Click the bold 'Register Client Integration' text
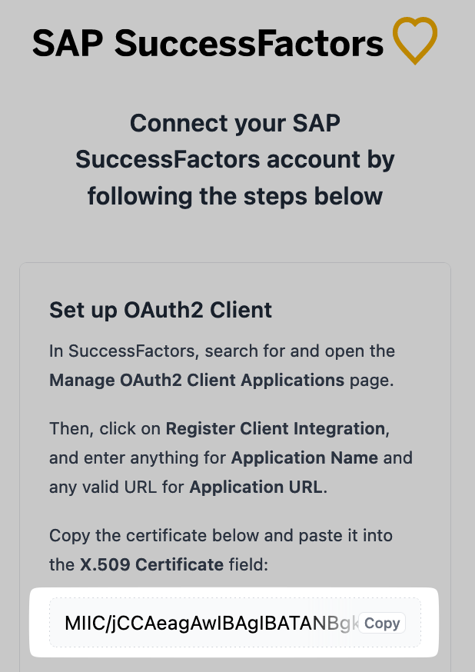Viewport: 475px width, 672px height. 275,428
